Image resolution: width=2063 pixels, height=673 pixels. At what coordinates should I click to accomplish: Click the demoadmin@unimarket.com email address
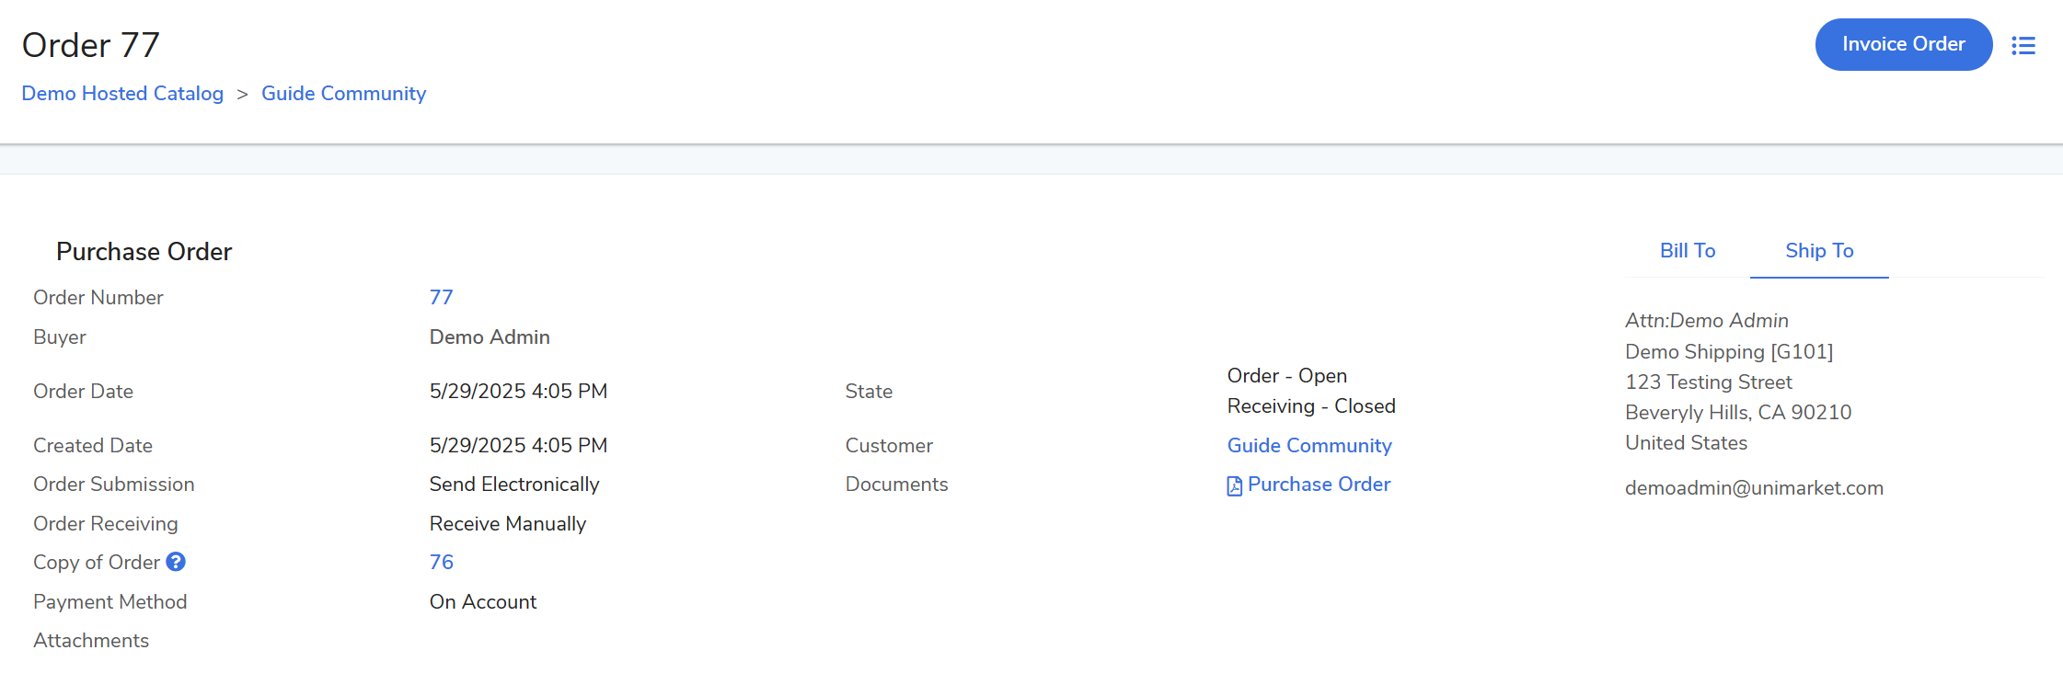pyautogui.click(x=1753, y=488)
